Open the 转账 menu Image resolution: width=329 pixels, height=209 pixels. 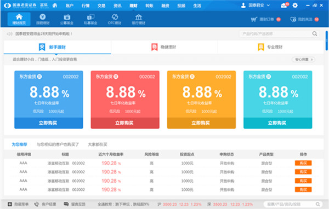pos(149,5)
